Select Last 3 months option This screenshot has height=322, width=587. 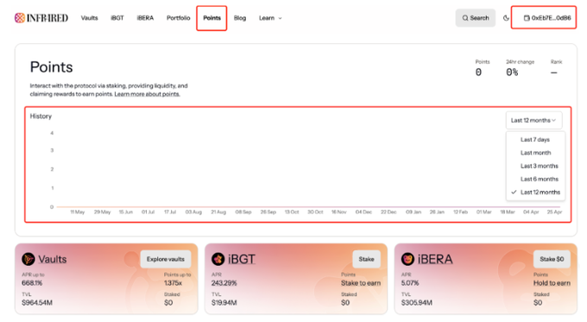point(539,166)
